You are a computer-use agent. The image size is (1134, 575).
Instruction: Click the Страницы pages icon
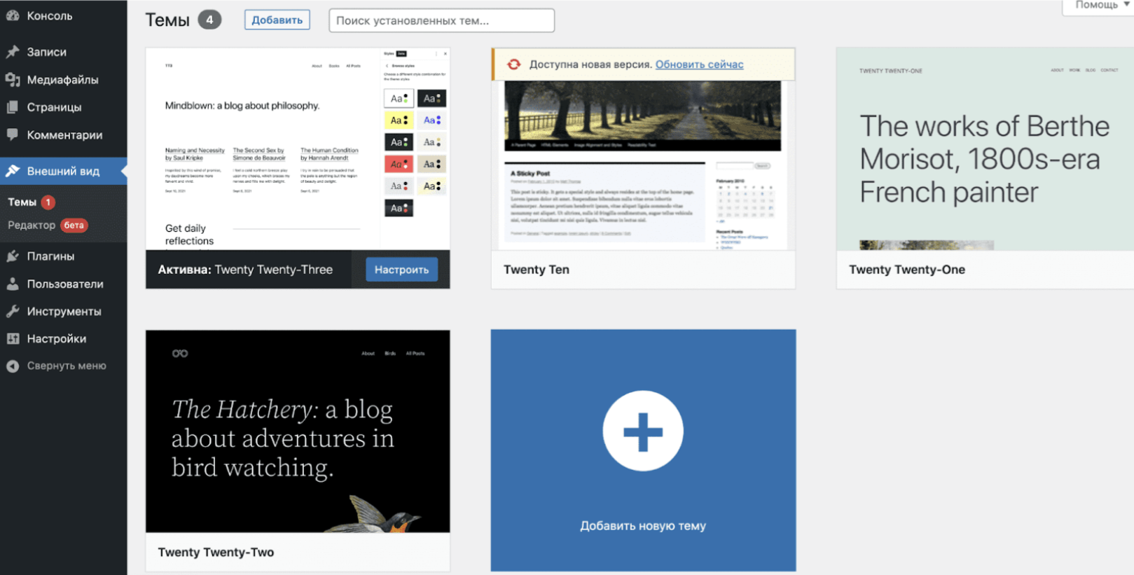tap(12, 107)
